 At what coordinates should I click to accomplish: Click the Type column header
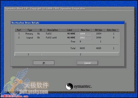[30, 30]
